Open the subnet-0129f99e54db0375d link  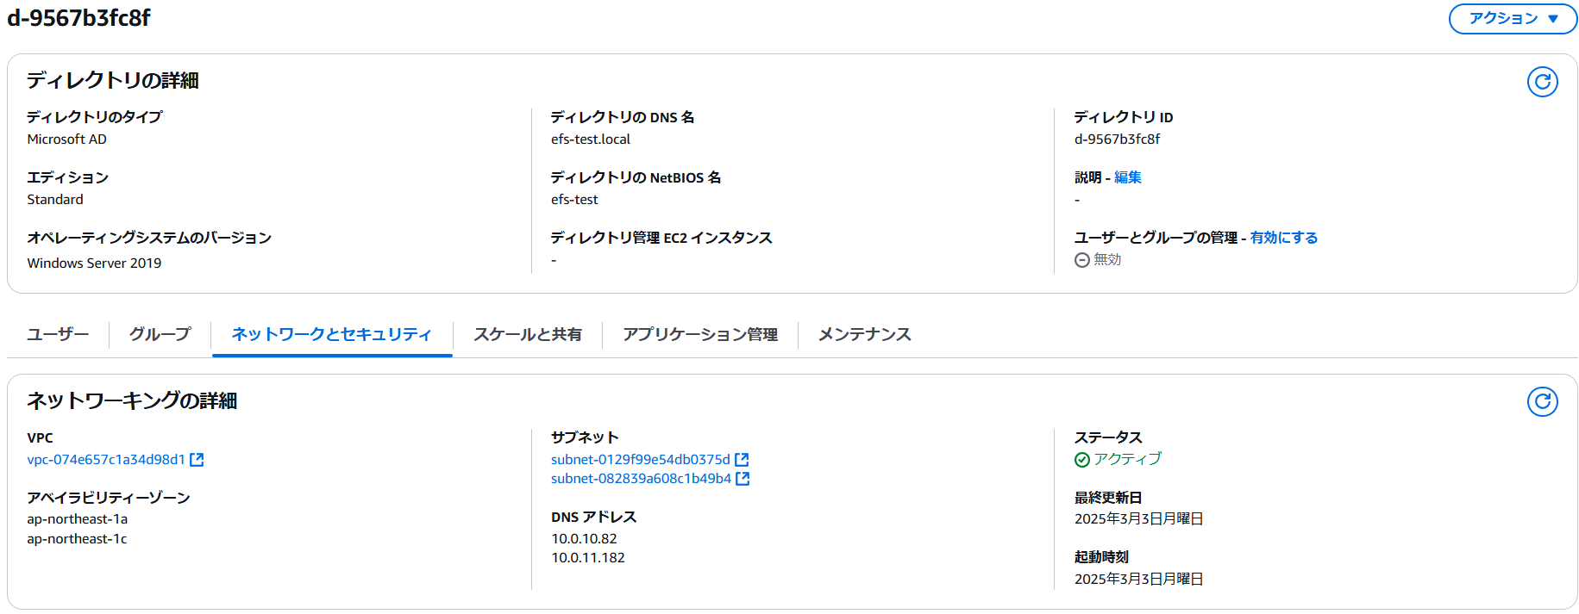pyautogui.click(x=641, y=460)
